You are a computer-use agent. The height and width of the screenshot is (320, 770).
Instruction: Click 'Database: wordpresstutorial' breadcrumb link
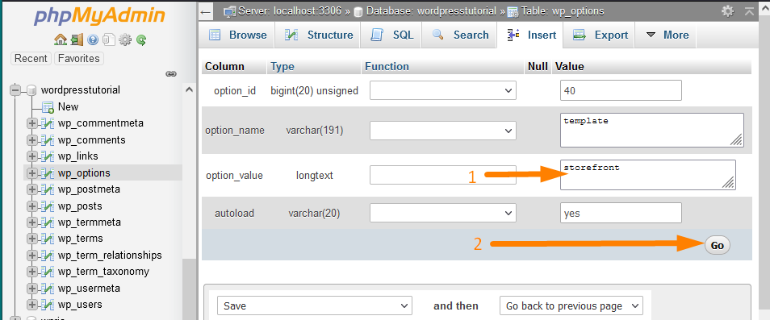432,10
